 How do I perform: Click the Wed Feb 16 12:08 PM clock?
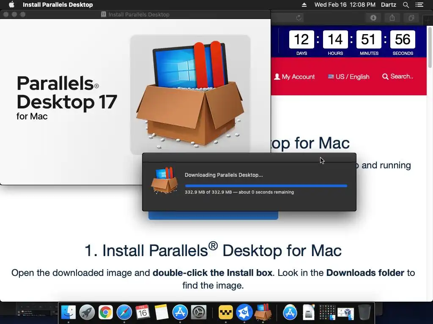click(345, 5)
